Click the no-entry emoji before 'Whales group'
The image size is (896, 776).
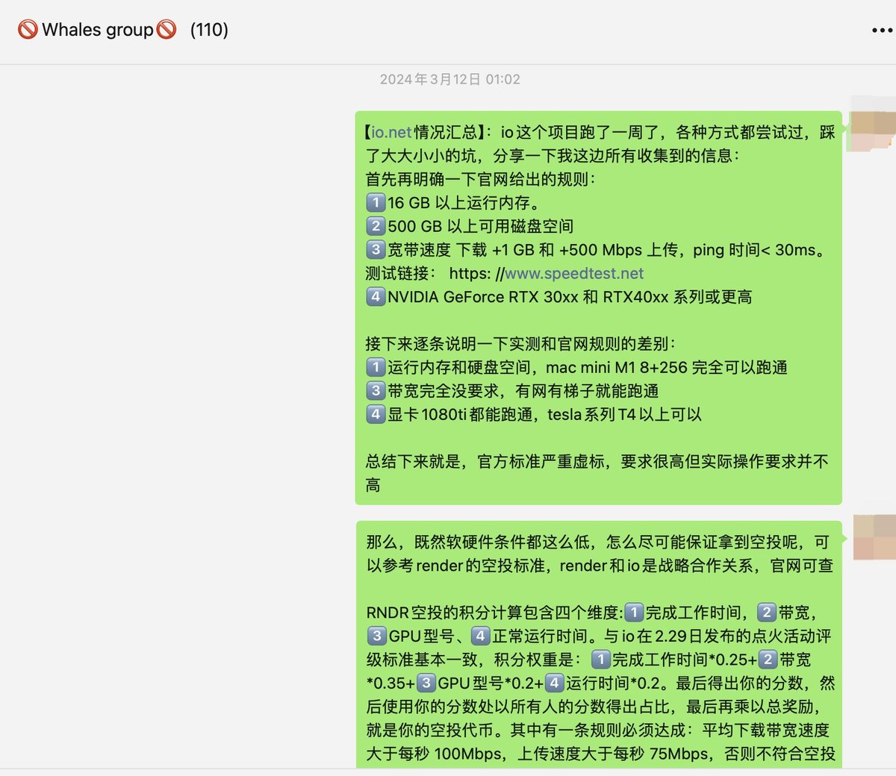(28, 30)
